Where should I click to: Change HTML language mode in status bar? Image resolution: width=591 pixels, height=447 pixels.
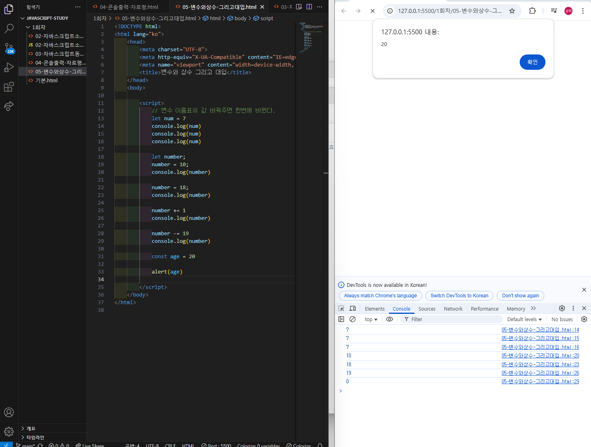pos(188,445)
